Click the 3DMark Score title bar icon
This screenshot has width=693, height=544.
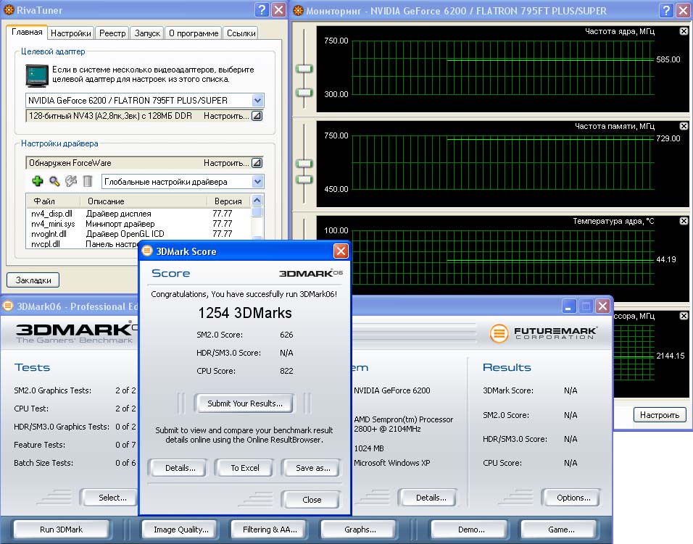[x=147, y=251]
